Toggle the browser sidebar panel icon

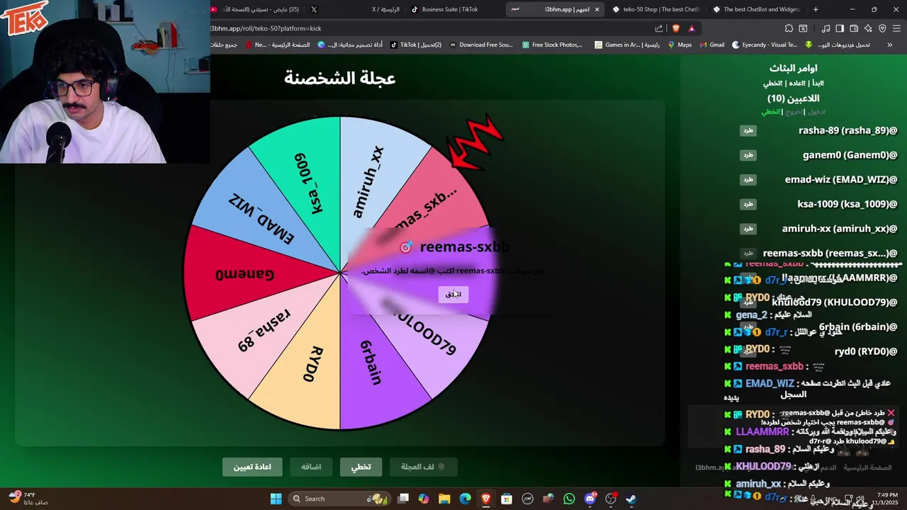tap(840, 28)
